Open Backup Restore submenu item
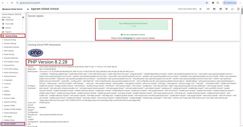This screenshot has height=127, width=243. click(10, 76)
